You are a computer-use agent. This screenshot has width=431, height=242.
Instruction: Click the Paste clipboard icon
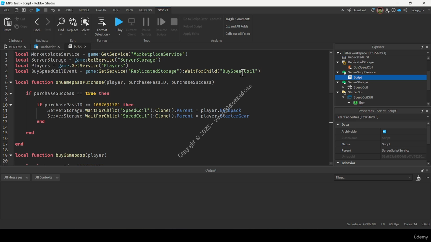tap(7, 22)
